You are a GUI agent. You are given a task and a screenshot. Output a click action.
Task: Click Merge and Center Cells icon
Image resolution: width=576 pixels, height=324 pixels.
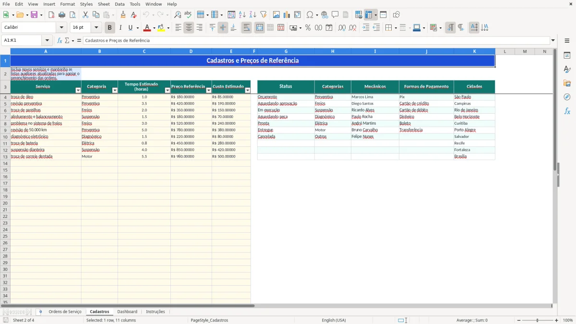coord(260,28)
